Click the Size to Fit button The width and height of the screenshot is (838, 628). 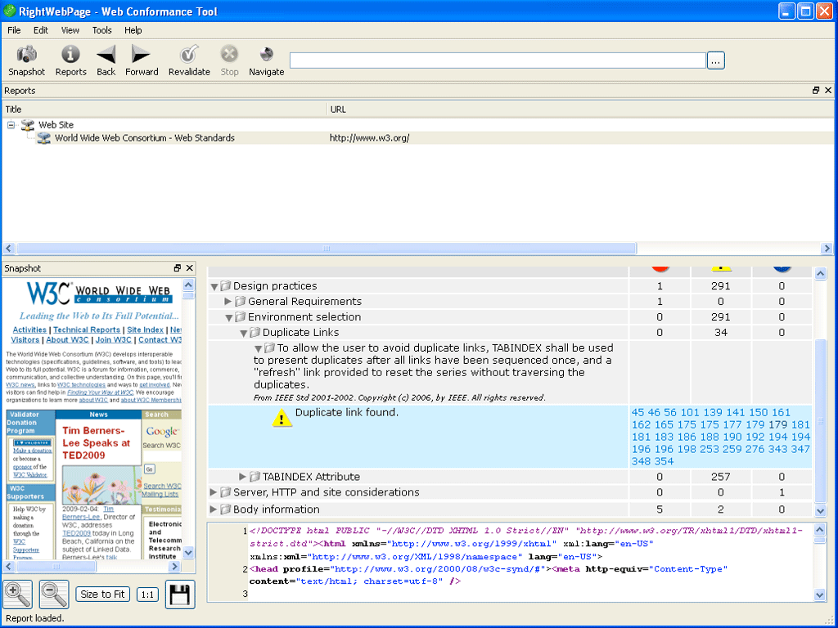(x=103, y=594)
